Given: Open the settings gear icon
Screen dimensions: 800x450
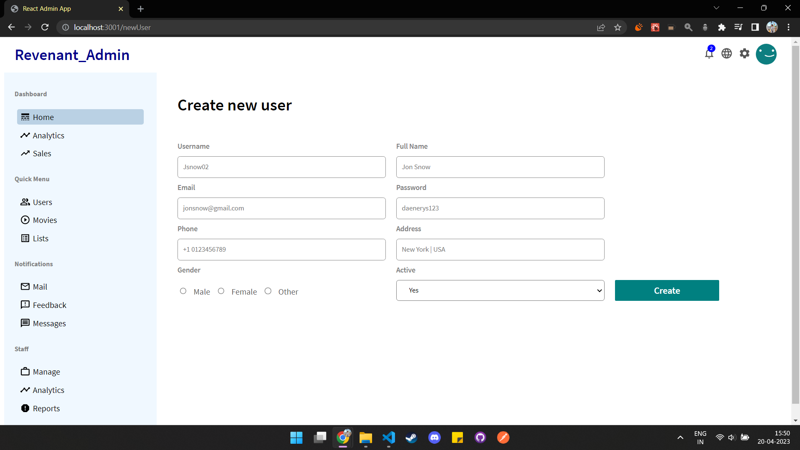Looking at the screenshot, I should (x=745, y=53).
